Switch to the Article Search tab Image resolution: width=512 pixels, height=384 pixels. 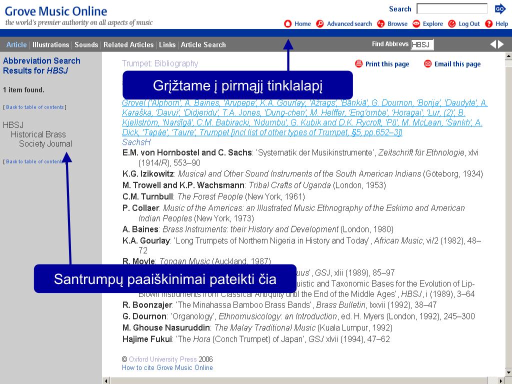tap(203, 44)
